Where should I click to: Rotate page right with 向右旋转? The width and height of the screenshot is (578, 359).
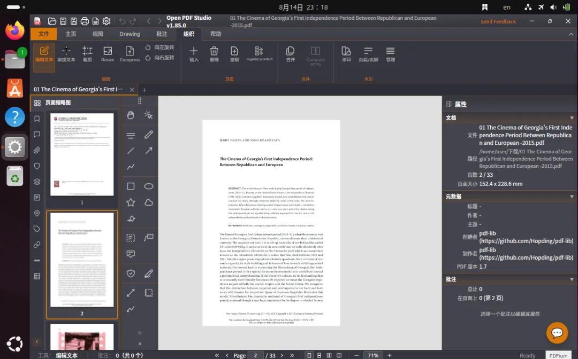[159, 58]
